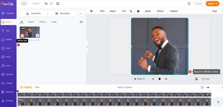Select the crop tool icon
Viewport: 223px width, 107px height.
click(131, 11)
